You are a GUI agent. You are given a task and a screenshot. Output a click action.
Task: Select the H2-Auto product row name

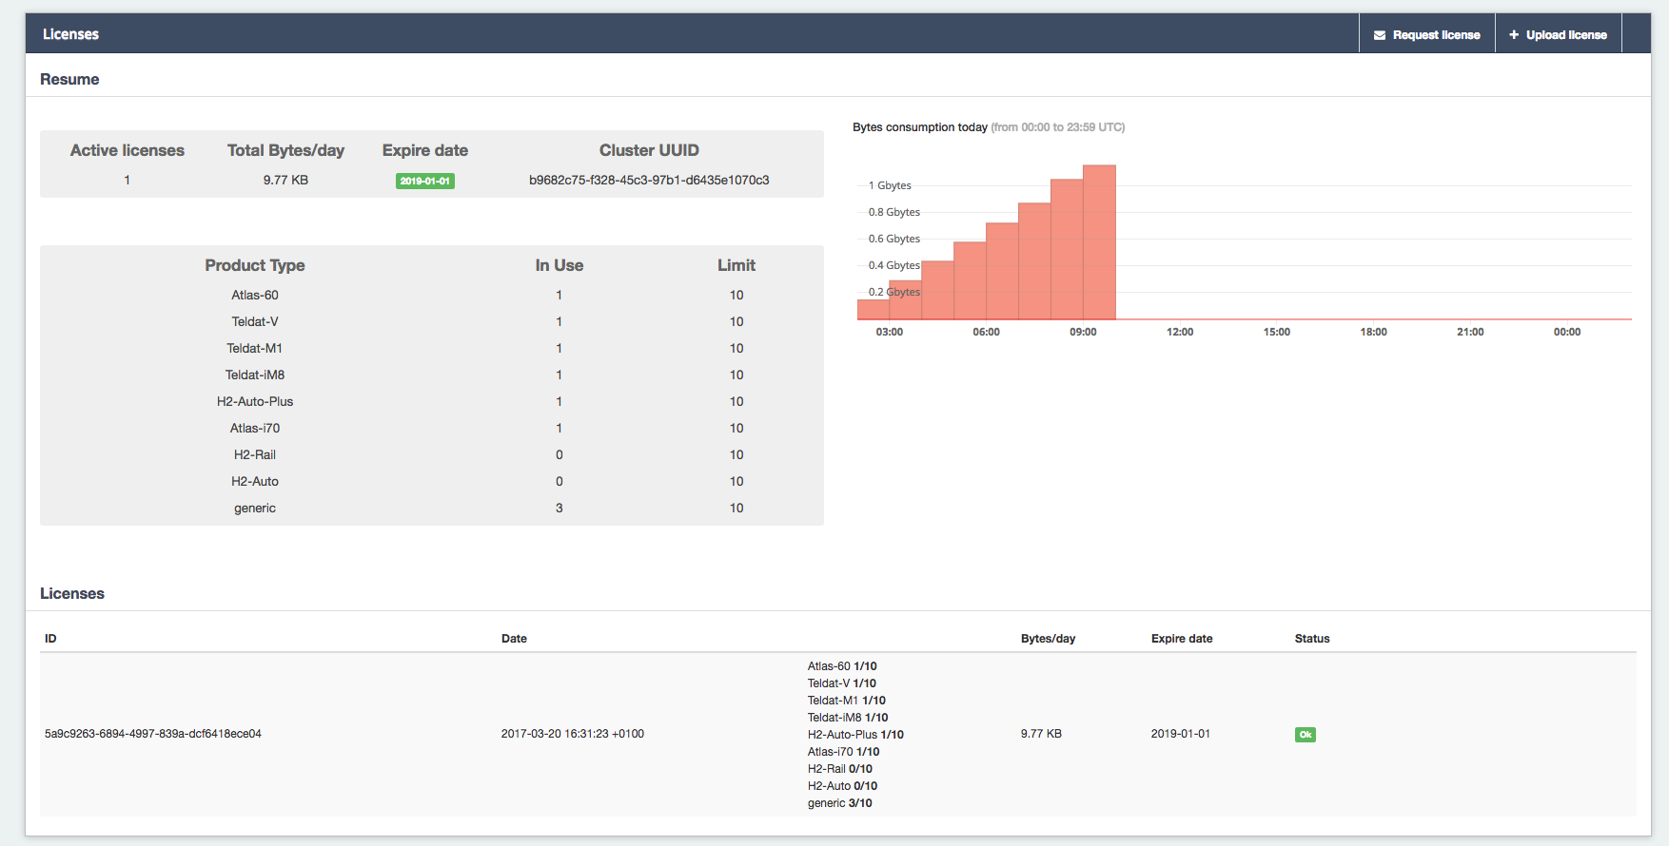pos(255,481)
